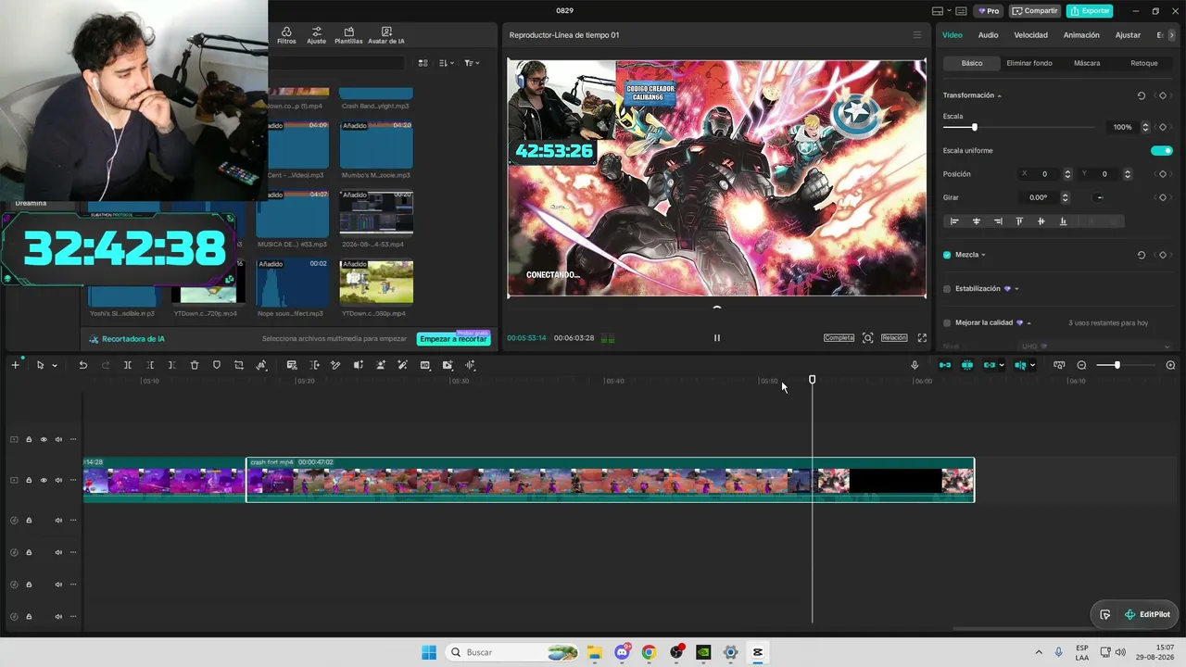The image size is (1186, 667).
Task: Collapse the Mejorar la calidad section
Action: [1028, 323]
